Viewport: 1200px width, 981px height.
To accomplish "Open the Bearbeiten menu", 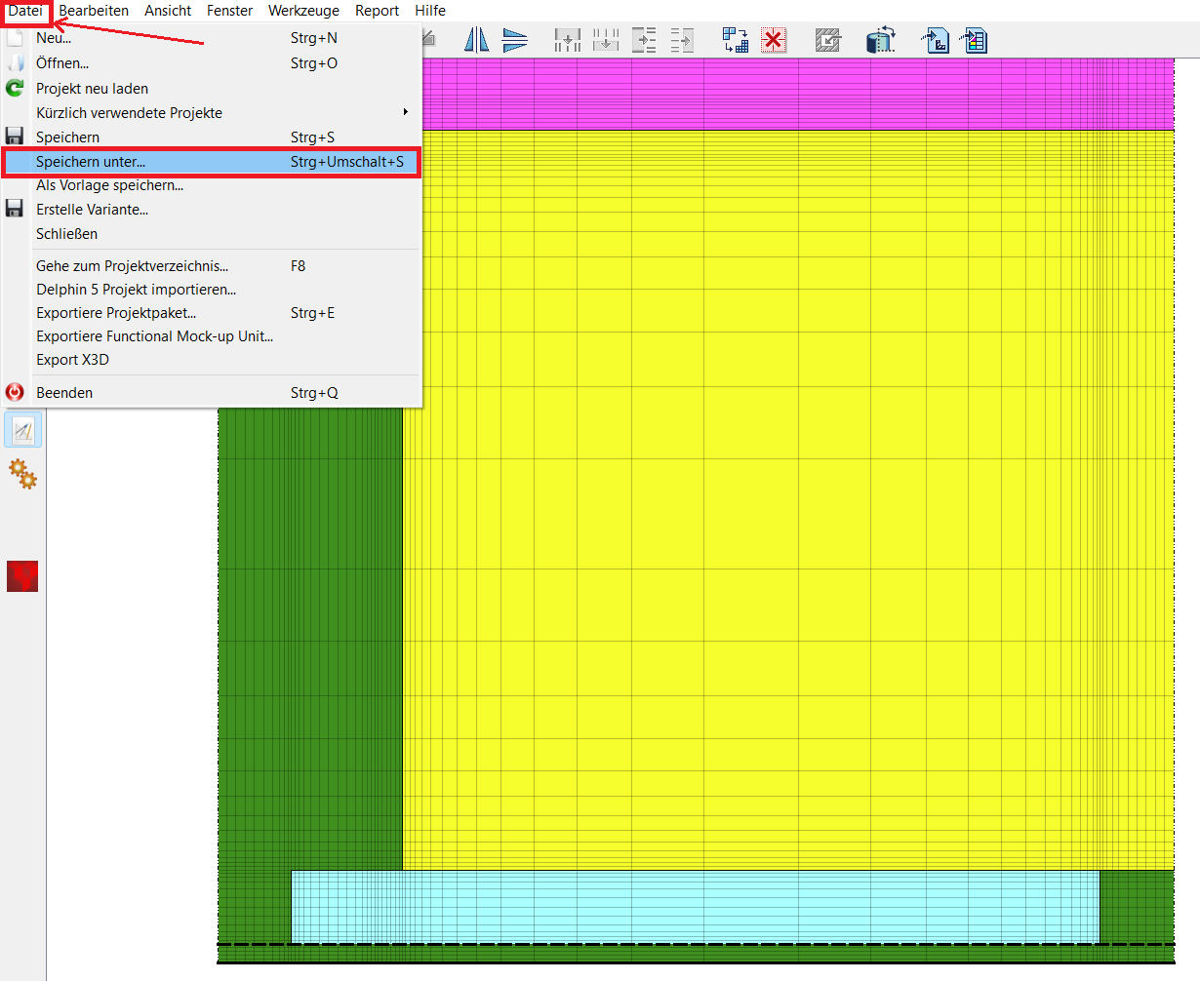I will (x=94, y=11).
